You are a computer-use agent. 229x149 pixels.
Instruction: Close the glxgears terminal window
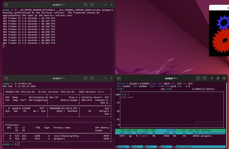tap(112, 5)
